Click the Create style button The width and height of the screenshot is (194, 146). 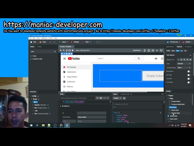[x=116, y=98]
